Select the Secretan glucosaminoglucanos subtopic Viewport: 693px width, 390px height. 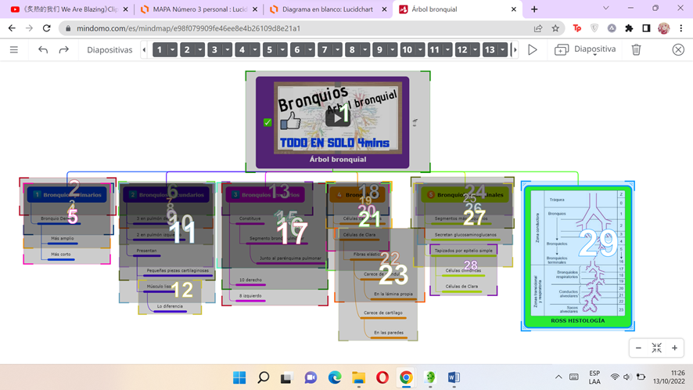(x=465, y=236)
